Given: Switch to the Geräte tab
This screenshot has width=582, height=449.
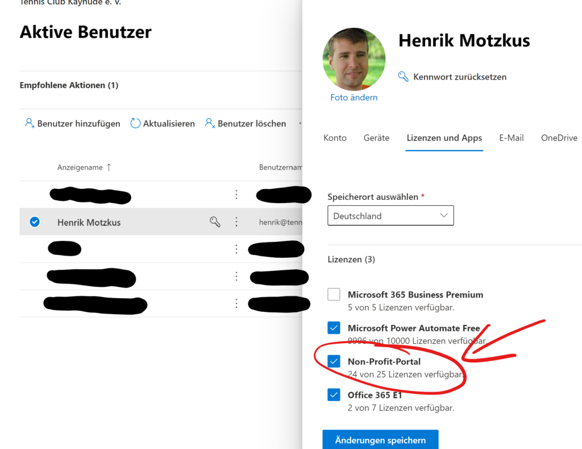Looking at the screenshot, I should [376, 138].
